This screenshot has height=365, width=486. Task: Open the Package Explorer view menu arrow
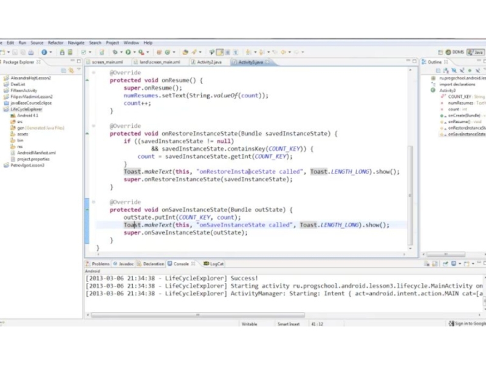[x=78, y=70]
